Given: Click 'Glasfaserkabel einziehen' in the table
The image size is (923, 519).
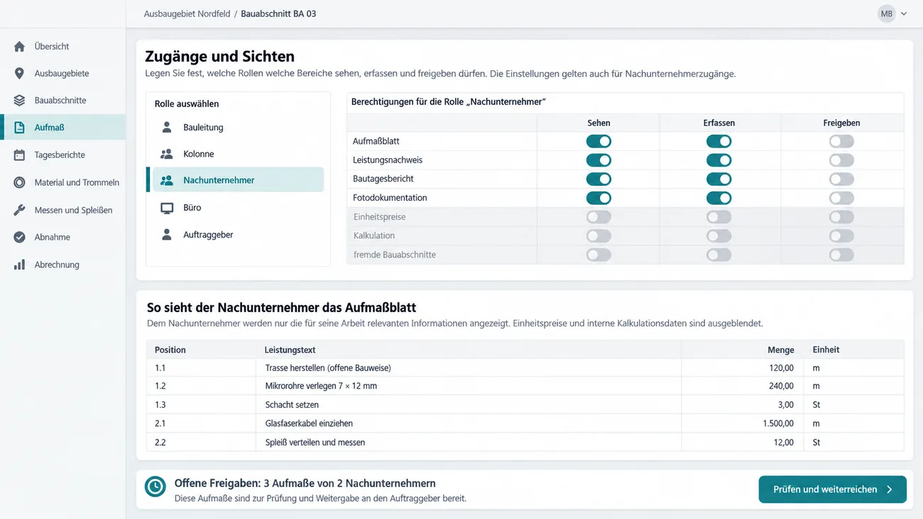Looking at the screenshot, I should coord(309,423).
